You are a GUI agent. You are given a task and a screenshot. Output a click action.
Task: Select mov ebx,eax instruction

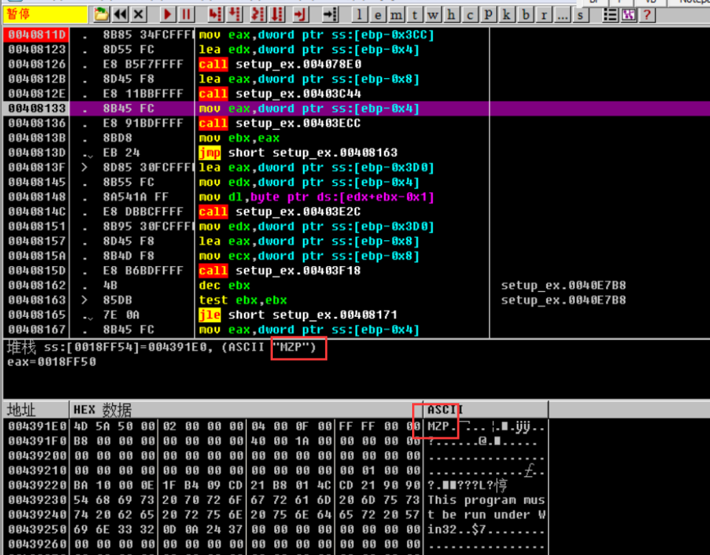tap(240, 138)
